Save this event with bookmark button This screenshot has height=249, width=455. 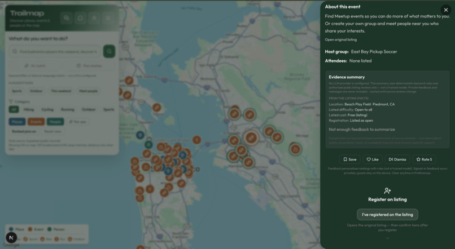coord(349,159)
